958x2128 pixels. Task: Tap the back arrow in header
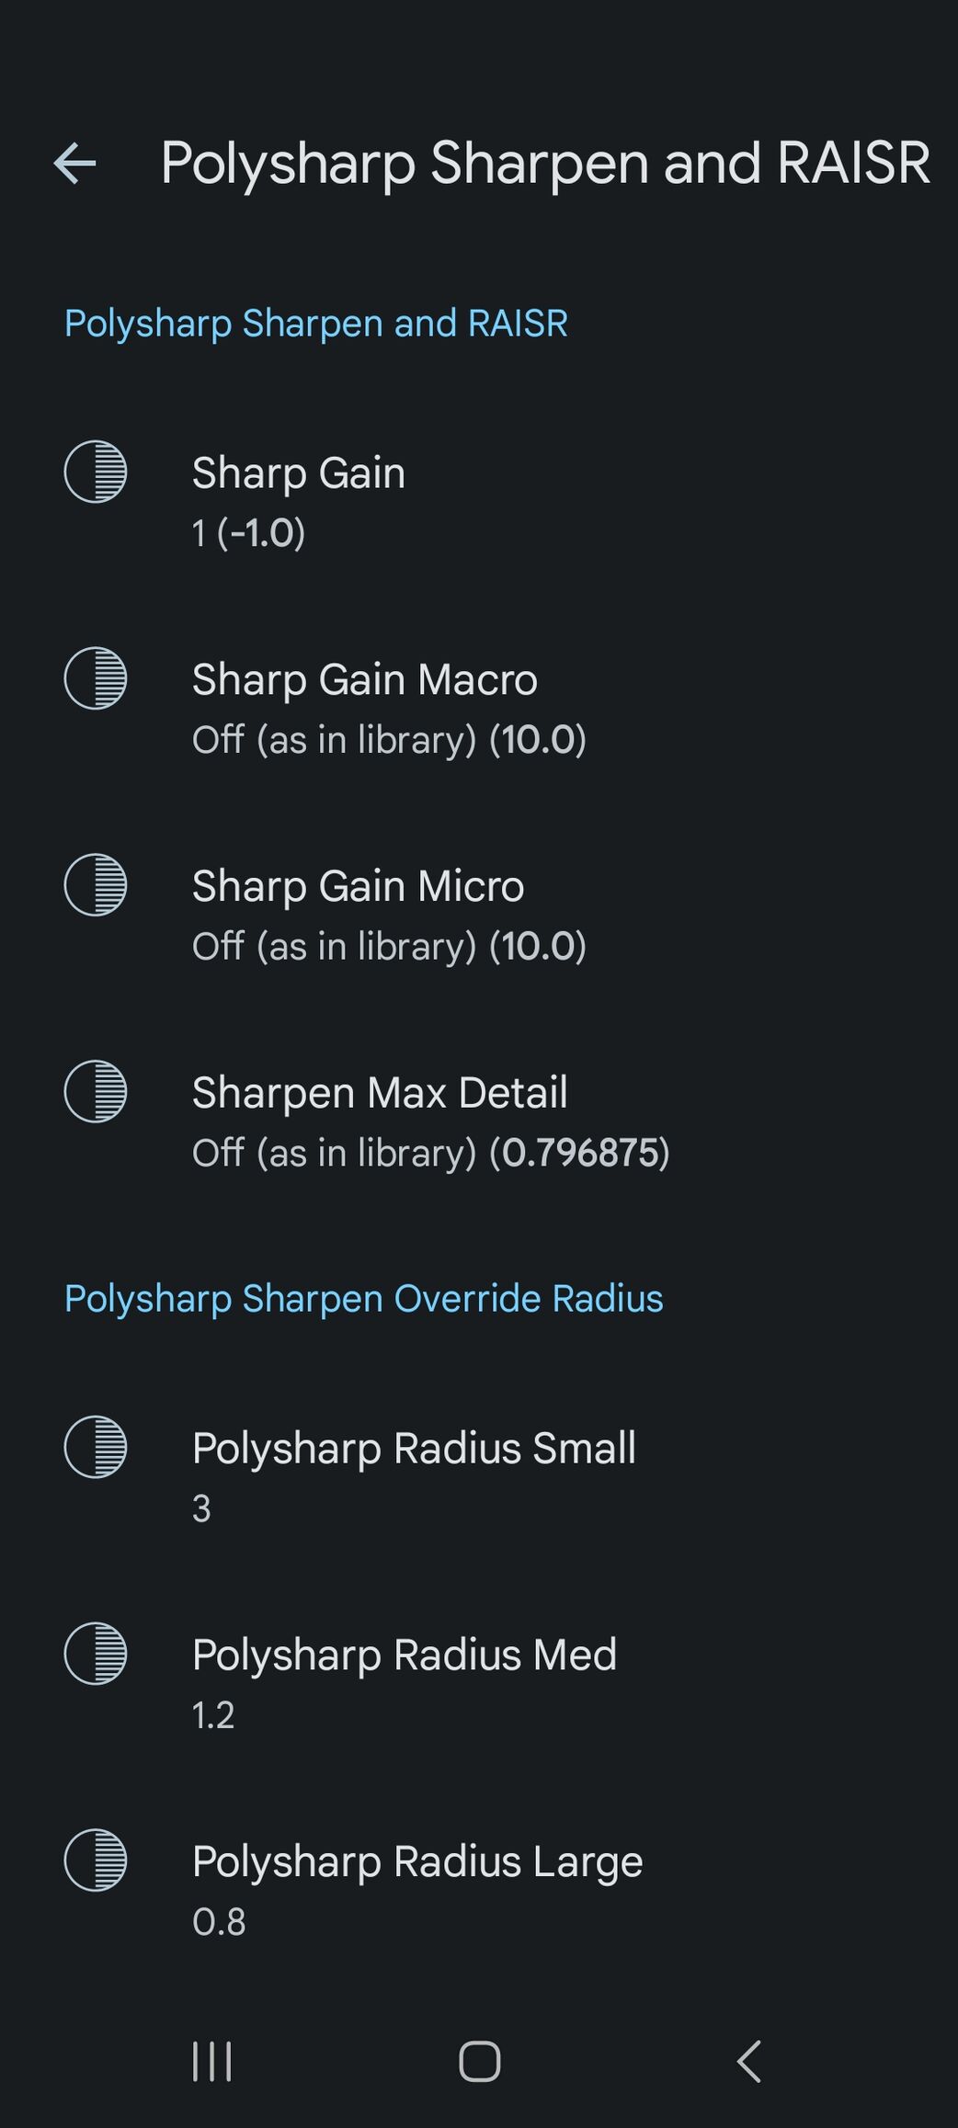(x=75, y=164)
